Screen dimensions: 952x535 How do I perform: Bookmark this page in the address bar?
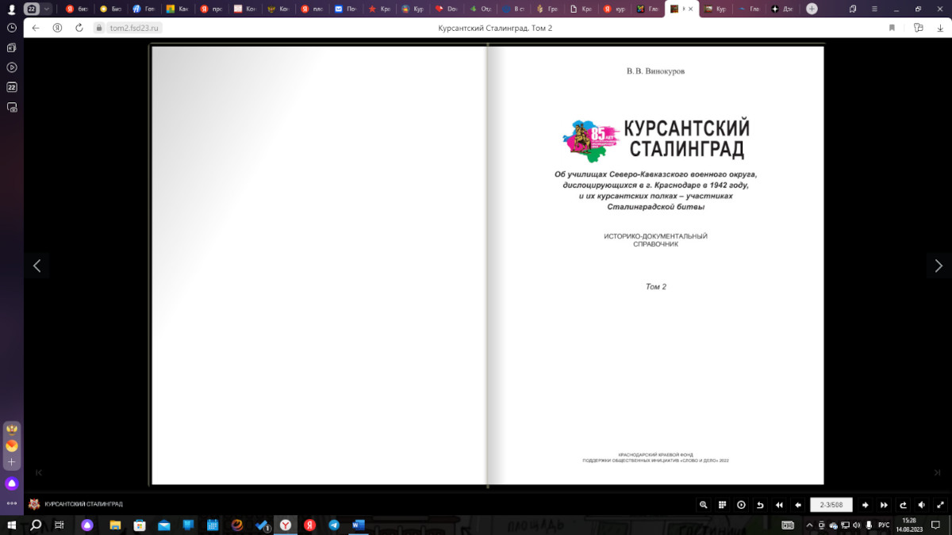click(x=892, y=28)
